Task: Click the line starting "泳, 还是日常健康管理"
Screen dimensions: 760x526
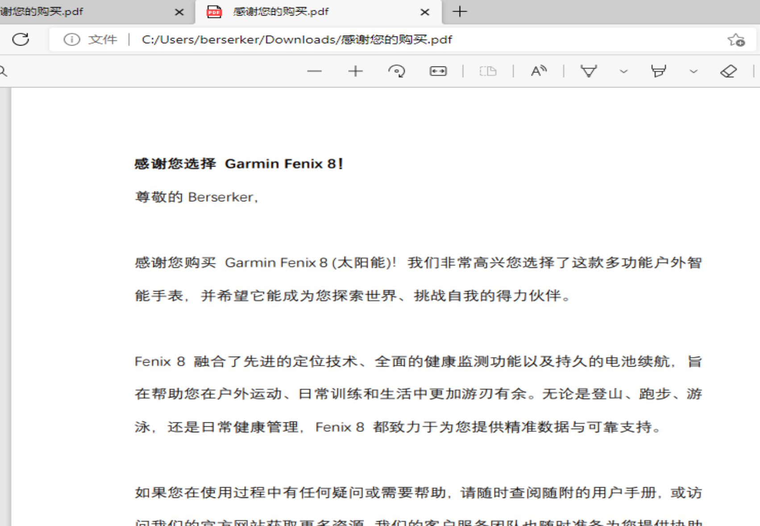Action: tap(398, 427)
